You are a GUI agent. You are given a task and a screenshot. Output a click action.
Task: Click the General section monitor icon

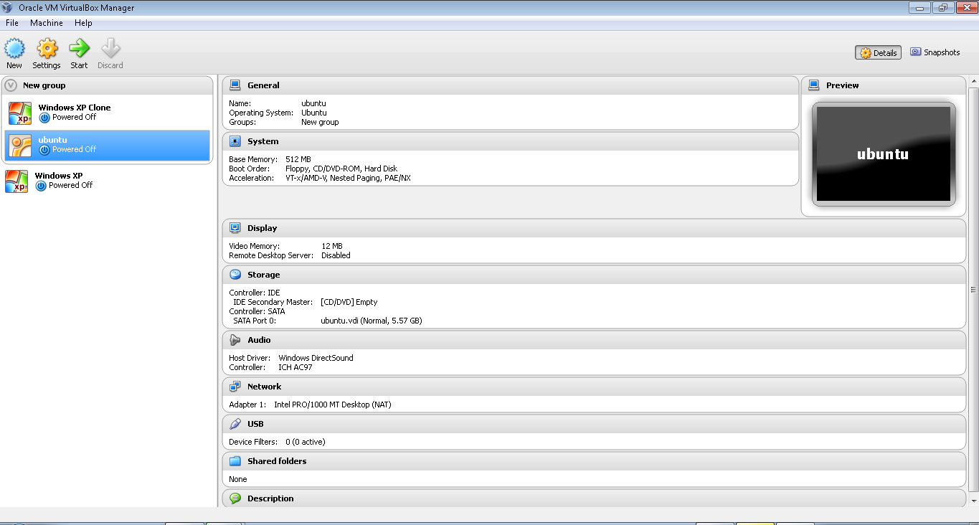tap(235, 85)
